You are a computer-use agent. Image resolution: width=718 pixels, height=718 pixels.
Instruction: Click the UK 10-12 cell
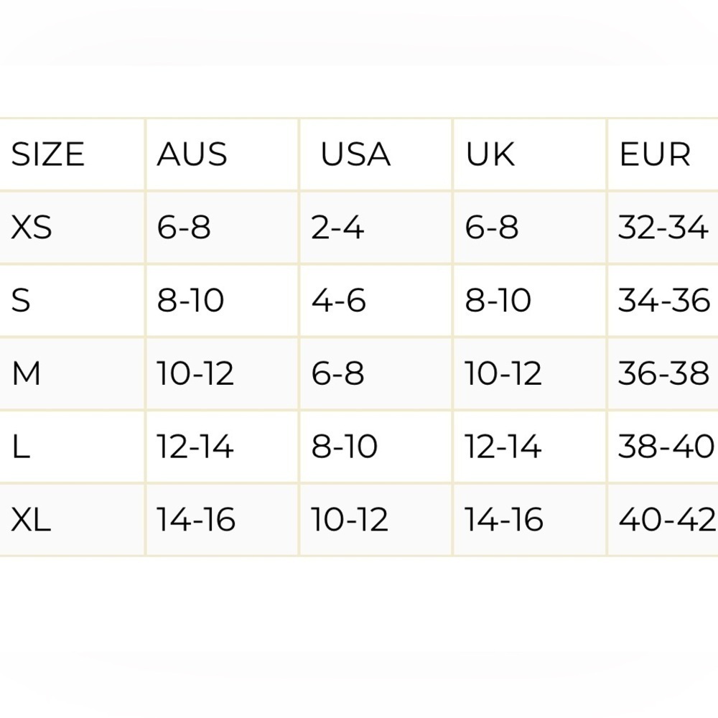pos(503,373)
